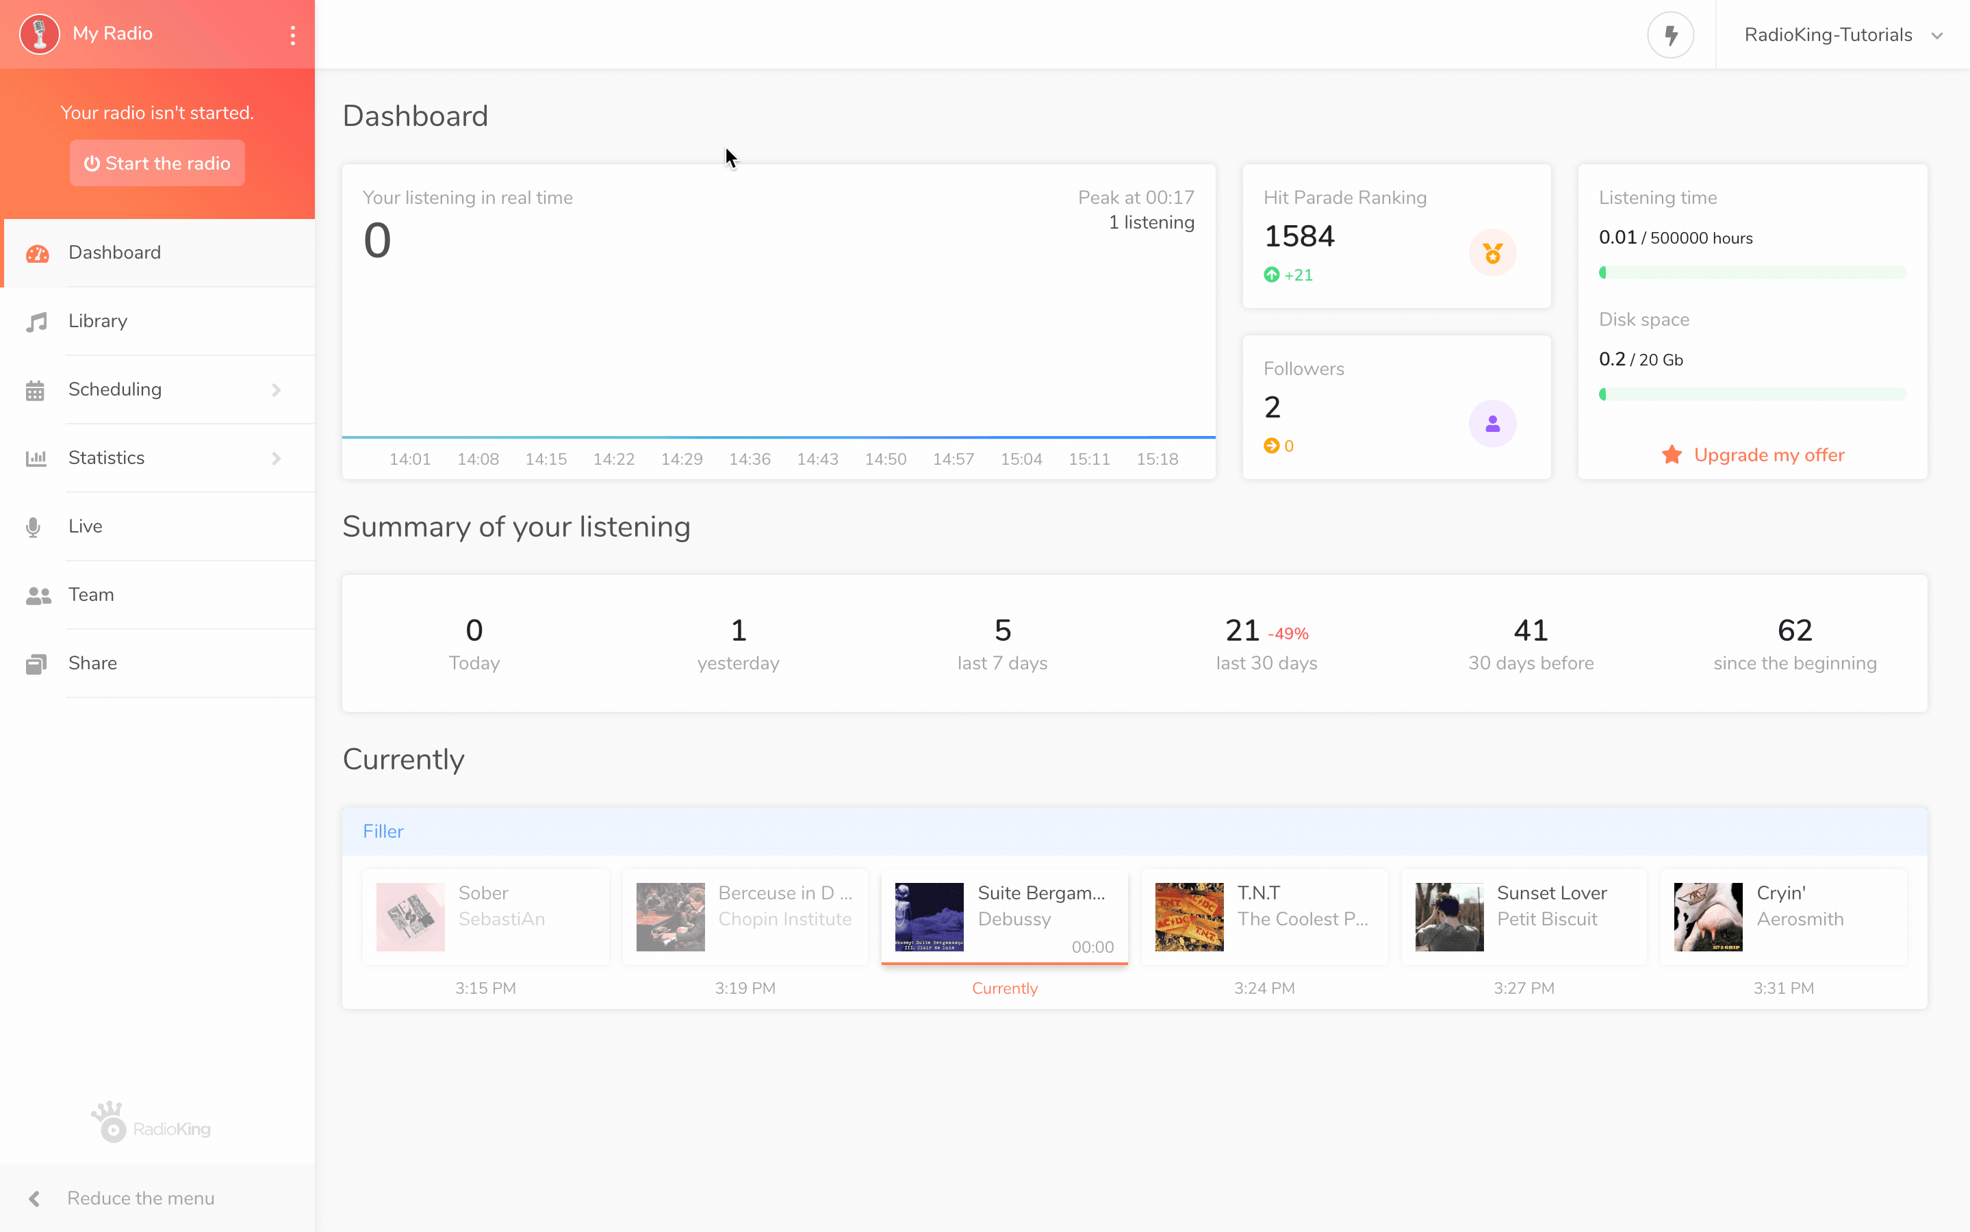Click the T.N.T album cover thumbnail
Image resolution: width=1970 pixels, height=1232 pixels.
point(1190,917)
